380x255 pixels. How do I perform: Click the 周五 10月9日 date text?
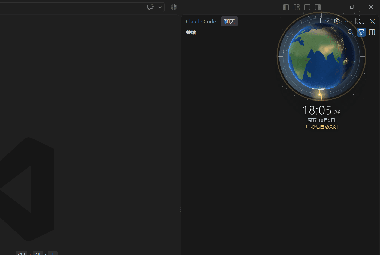[321, 120]
